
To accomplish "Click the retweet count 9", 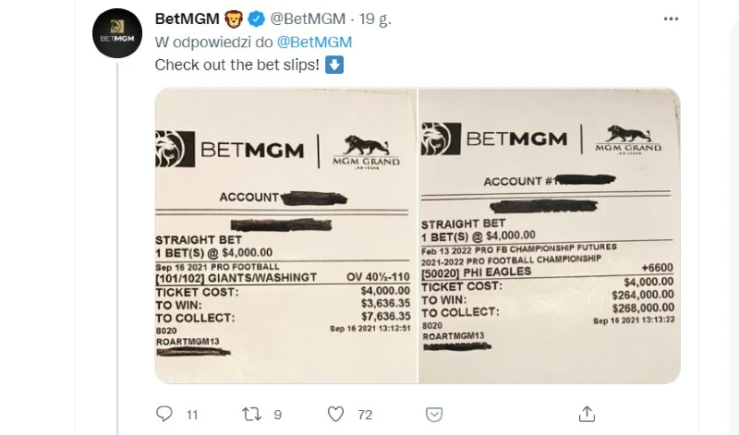I will point(278,413).
